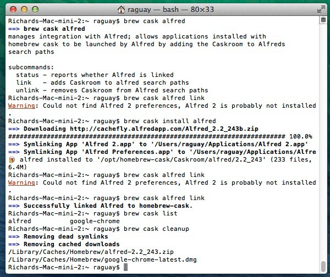Click the green zoom window button
This screenshot has width=330, height=277.
[x=35, y=9]
